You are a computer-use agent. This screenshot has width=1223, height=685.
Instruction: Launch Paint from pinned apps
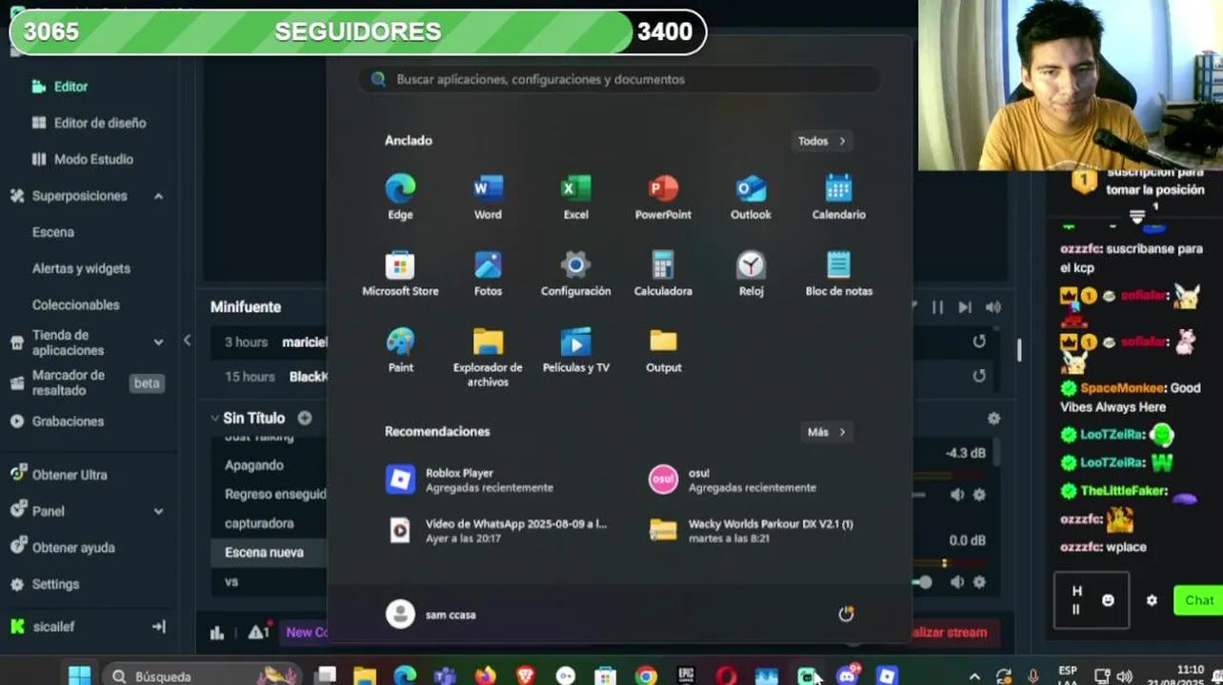(400, 350)
